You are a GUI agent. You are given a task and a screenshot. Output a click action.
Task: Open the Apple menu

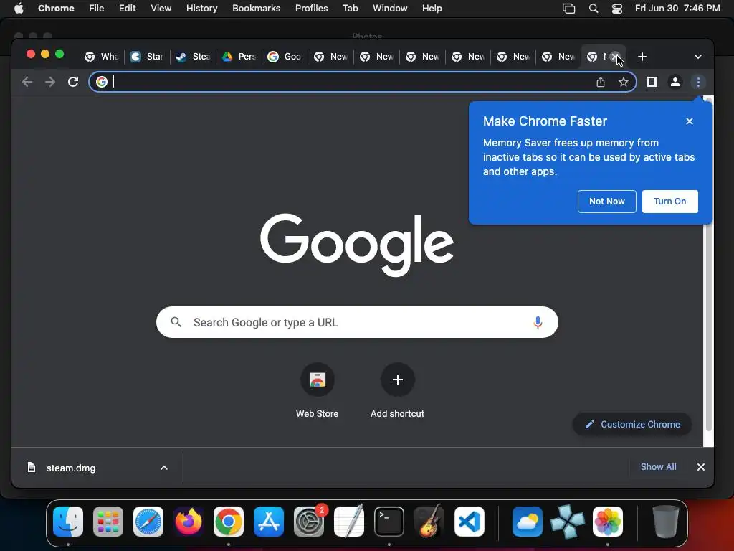point(19,9)
